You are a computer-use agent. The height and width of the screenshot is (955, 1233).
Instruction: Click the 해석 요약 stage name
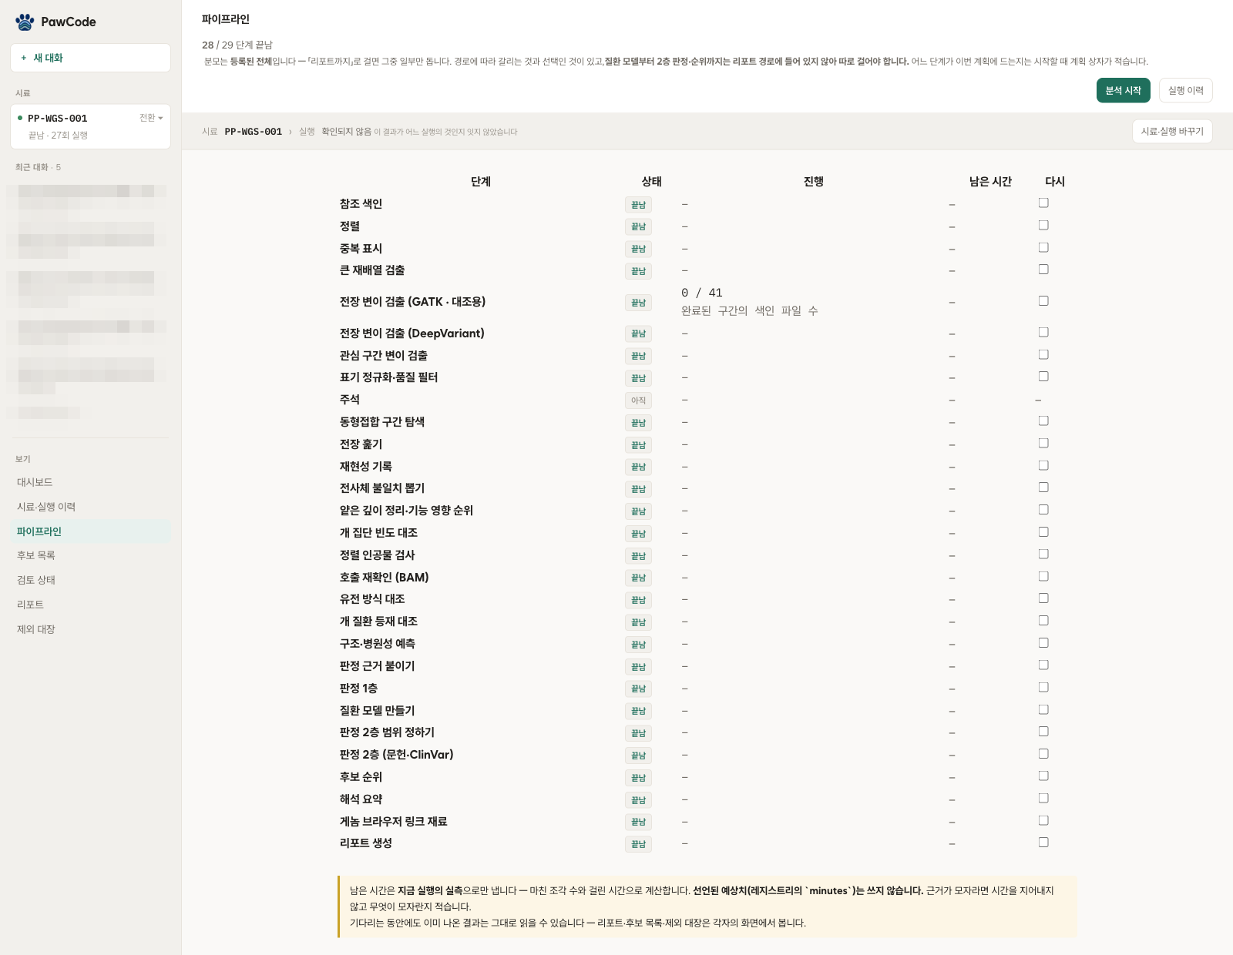(361, 799)
